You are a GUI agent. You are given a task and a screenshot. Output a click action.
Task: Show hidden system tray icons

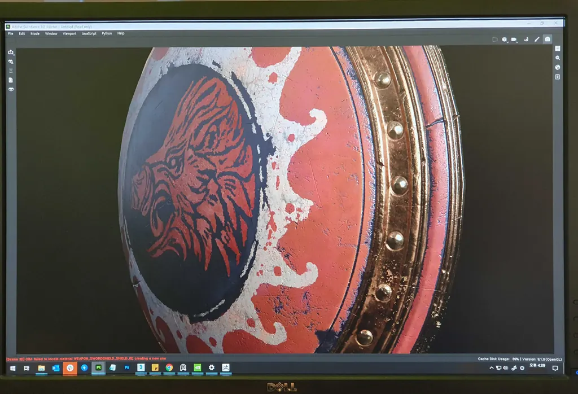492,368
